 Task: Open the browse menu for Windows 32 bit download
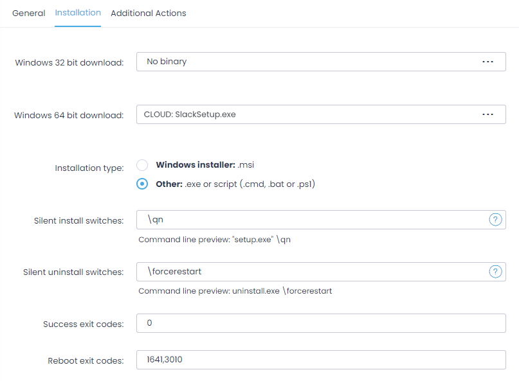488,61
